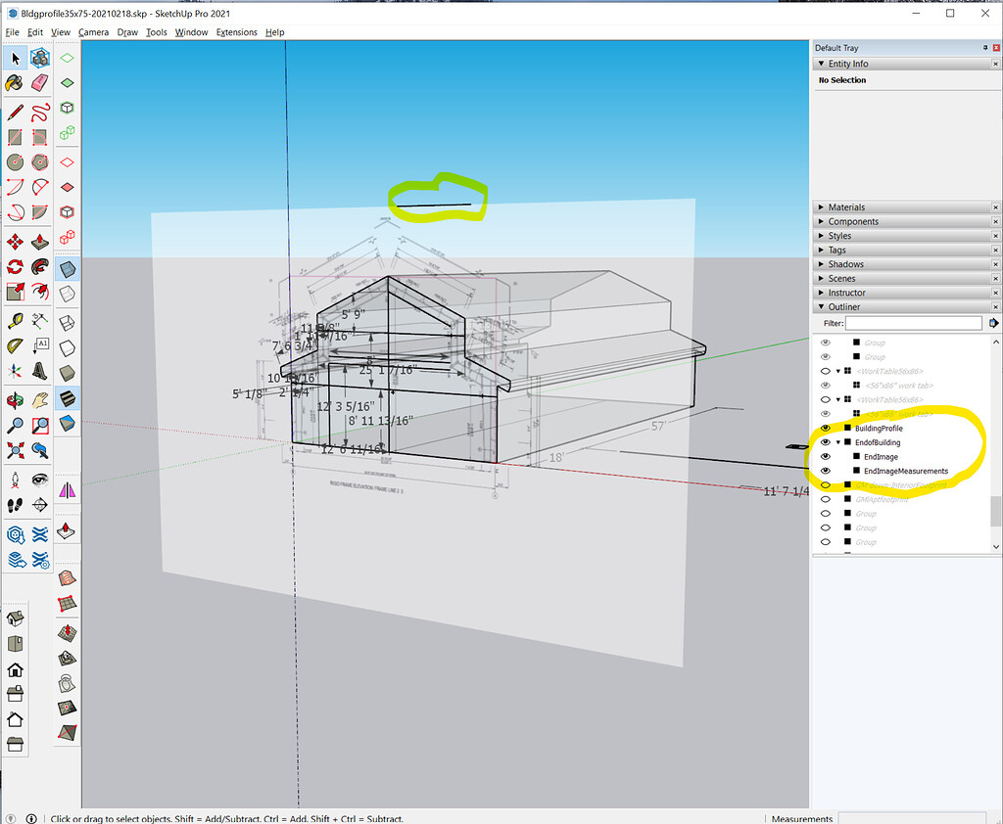Open the Camera menu

93,31
